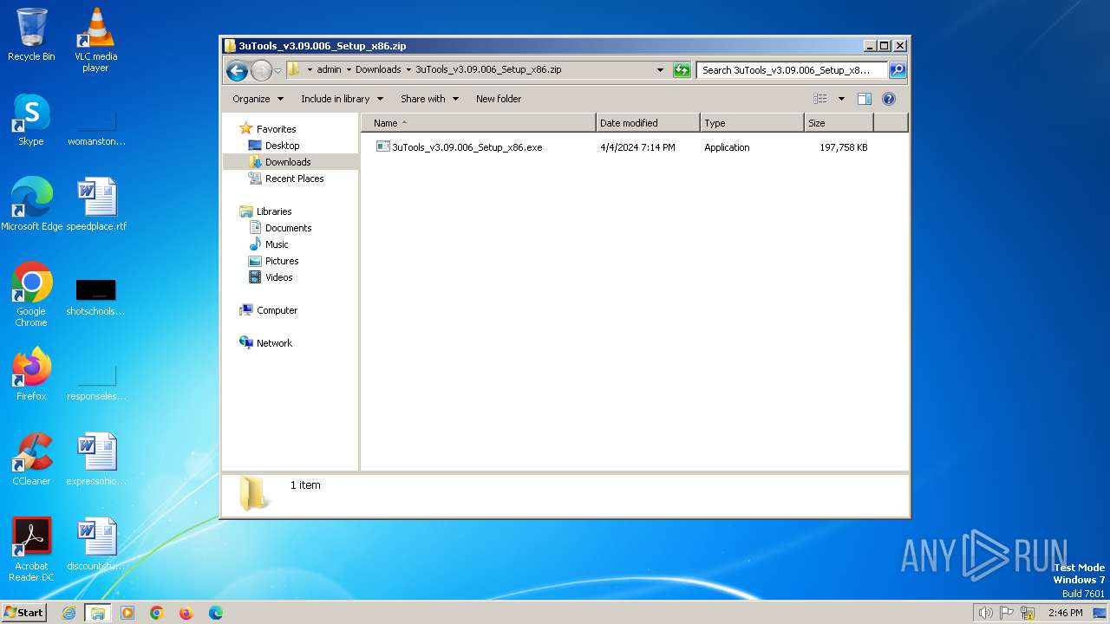This screenshot has width=1110, height=624.
Task: Click Windows Media Player taskbar icon
Action: (127, 613)
